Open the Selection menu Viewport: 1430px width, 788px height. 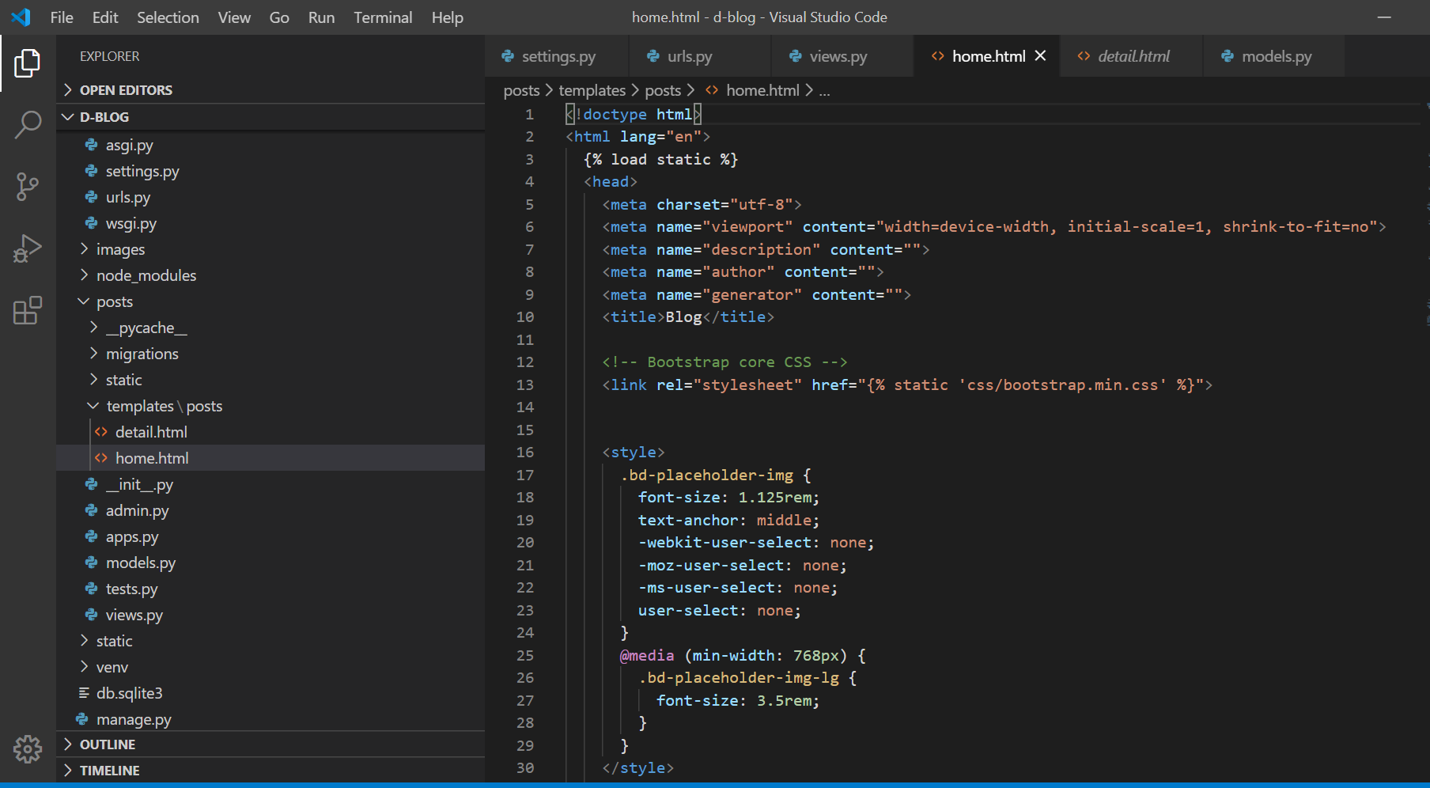[168, 17]
